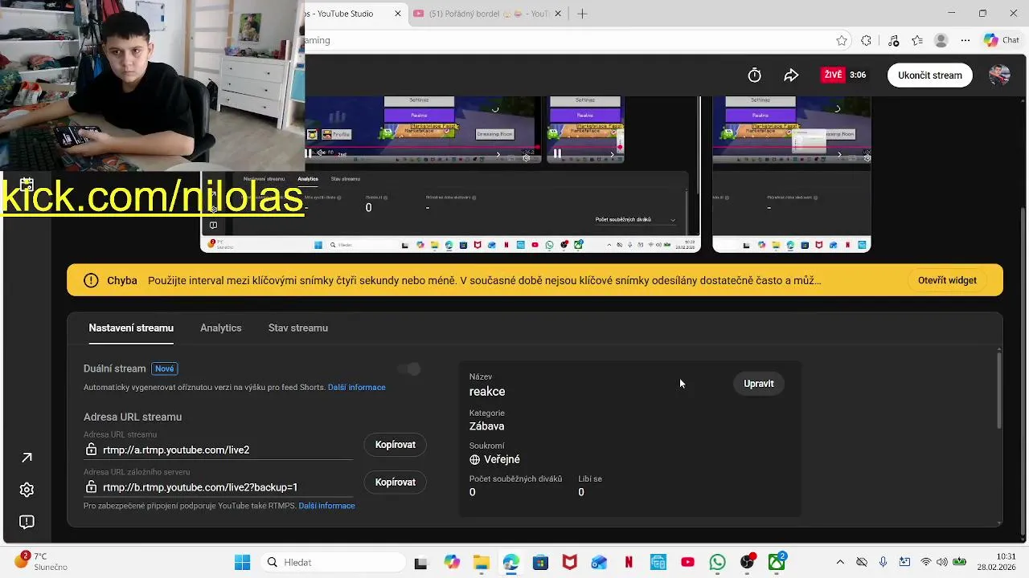This screenshot has height=578, width=1029.
Task: Click the microphone tray icon
Action: tap(883, 562)
